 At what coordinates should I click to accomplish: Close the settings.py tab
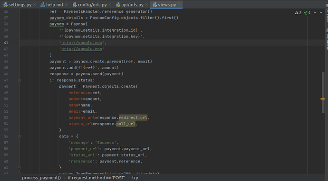35,4
